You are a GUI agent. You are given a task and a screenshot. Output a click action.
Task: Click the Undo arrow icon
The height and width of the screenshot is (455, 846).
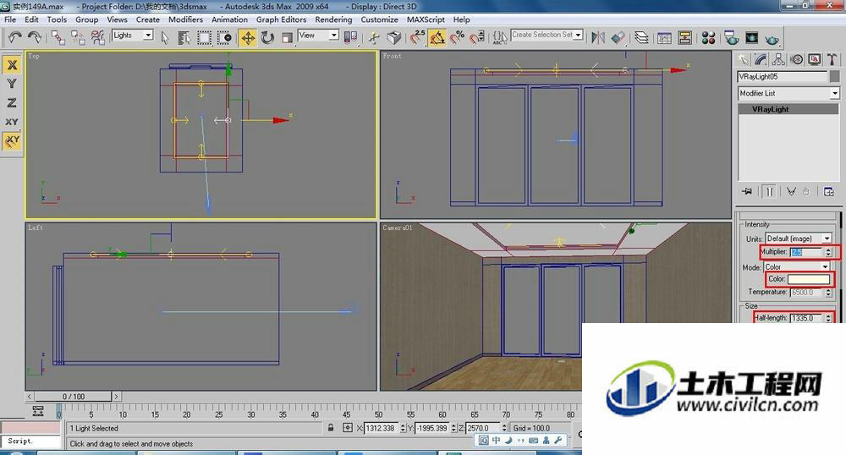click(15, 37)
